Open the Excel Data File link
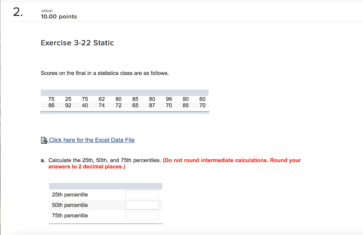The width and height of the screenshot is (363, 235). [91, 140]
